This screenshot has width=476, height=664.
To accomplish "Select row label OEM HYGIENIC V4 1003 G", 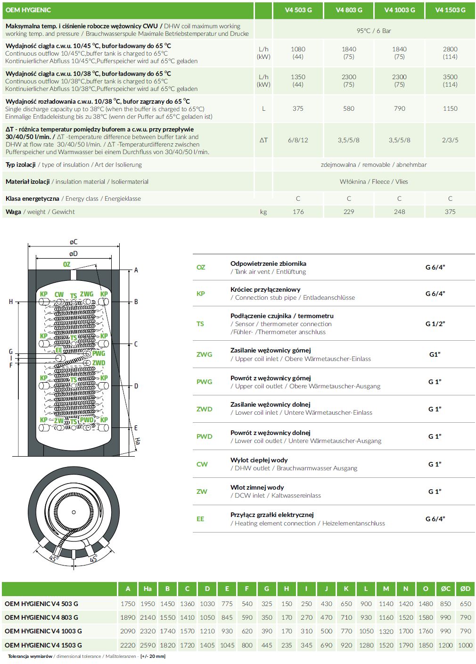I will [x=43, y=631].
